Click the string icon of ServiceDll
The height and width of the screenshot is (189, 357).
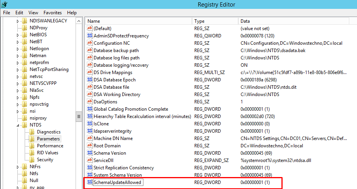click(x=90, y=160)
